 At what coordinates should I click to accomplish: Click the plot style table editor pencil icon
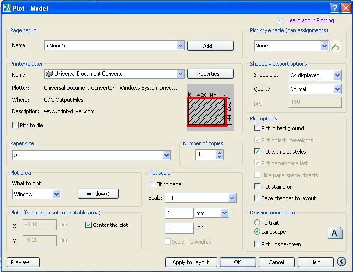[335, 47]
